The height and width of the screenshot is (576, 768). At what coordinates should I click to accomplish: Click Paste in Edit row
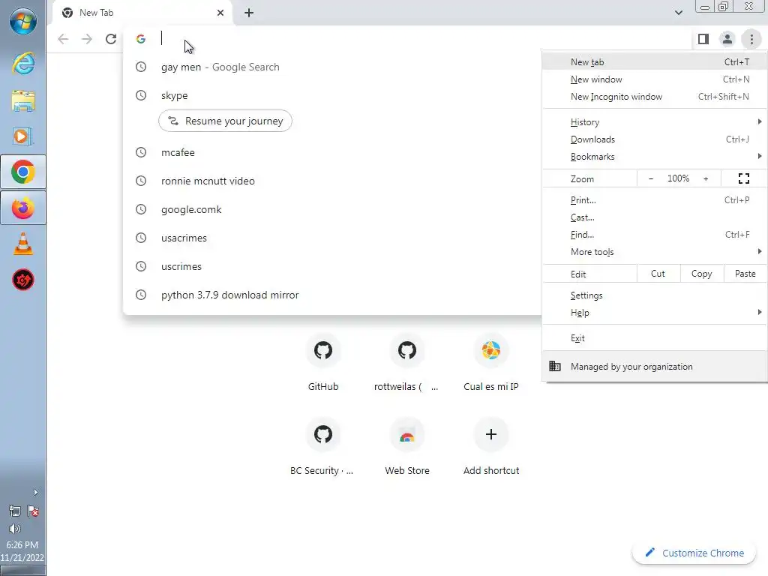click(x=745, y=274)
